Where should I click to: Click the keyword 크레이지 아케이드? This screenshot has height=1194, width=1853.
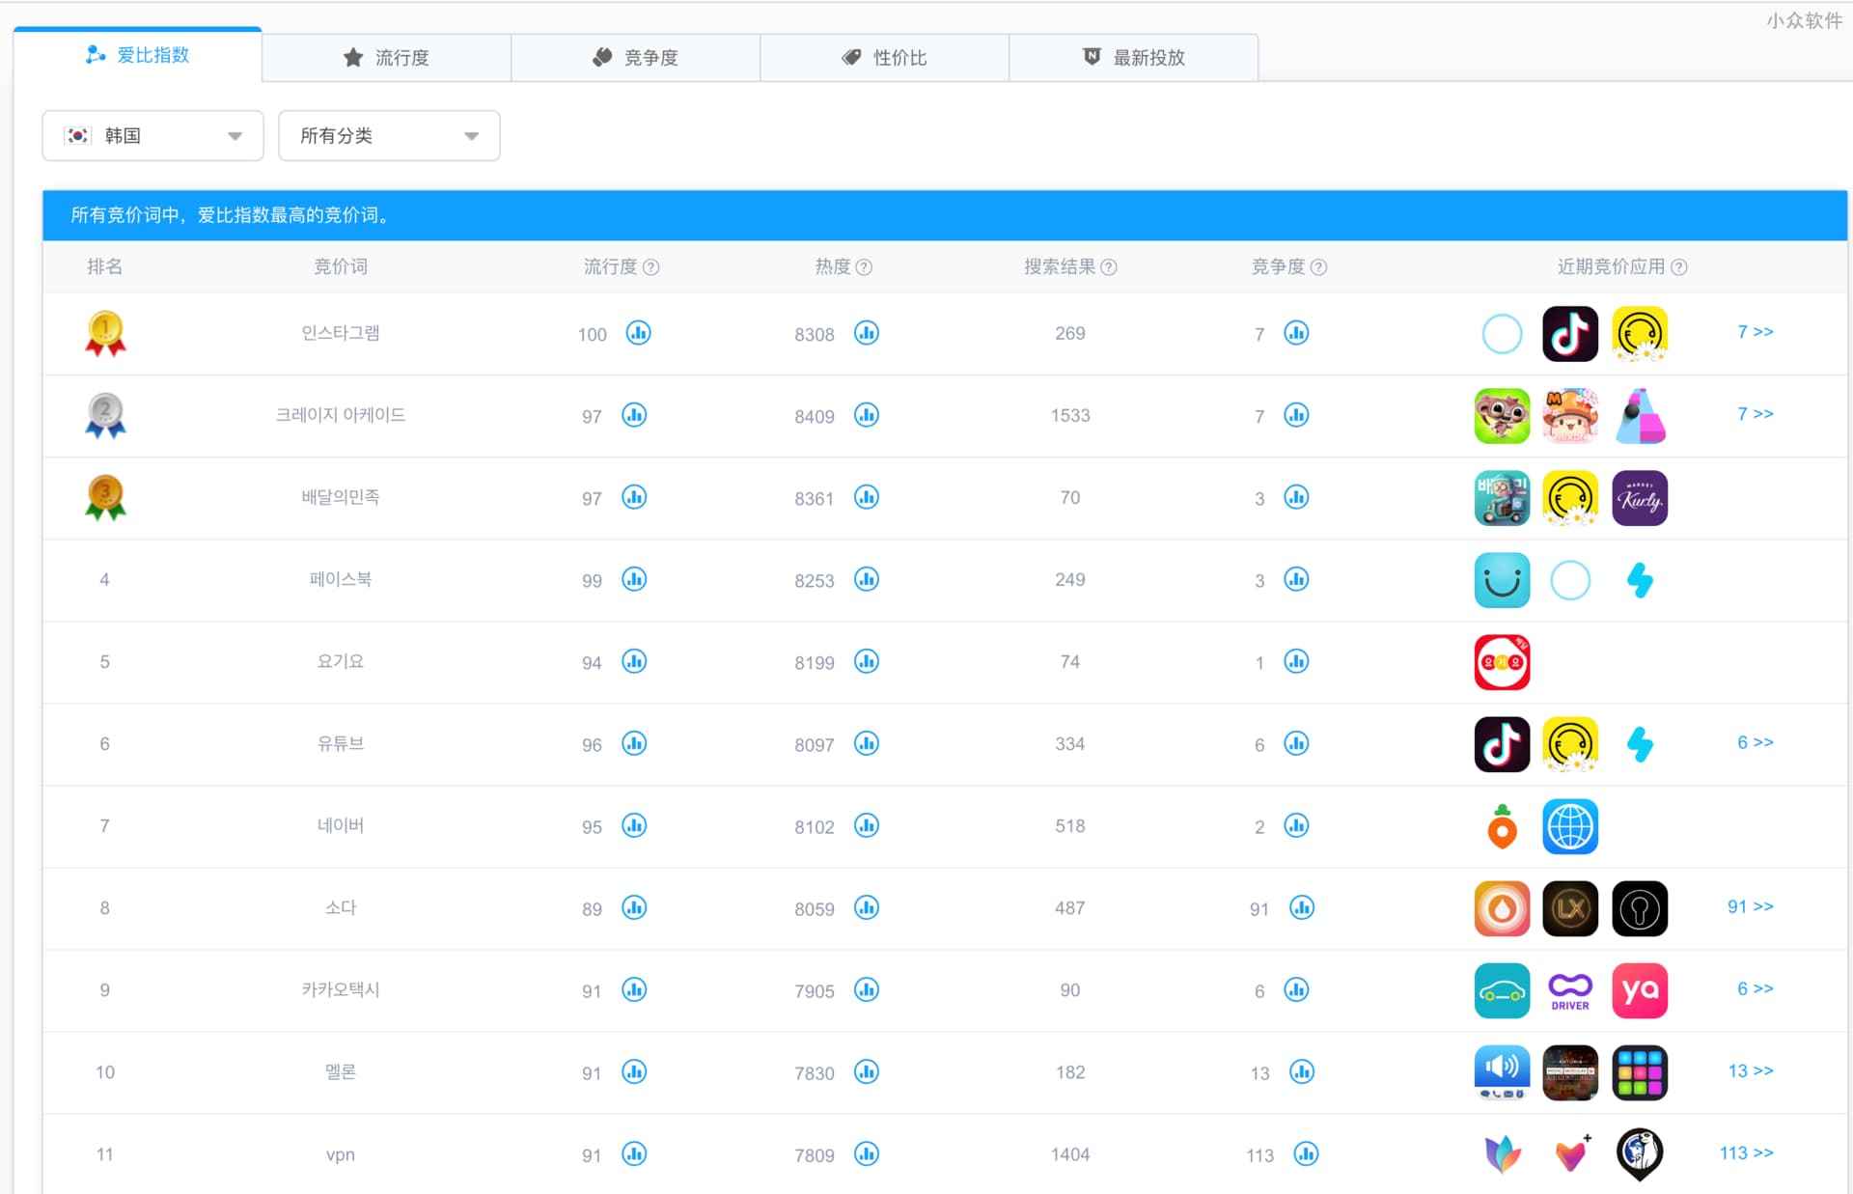click(341, 415)
